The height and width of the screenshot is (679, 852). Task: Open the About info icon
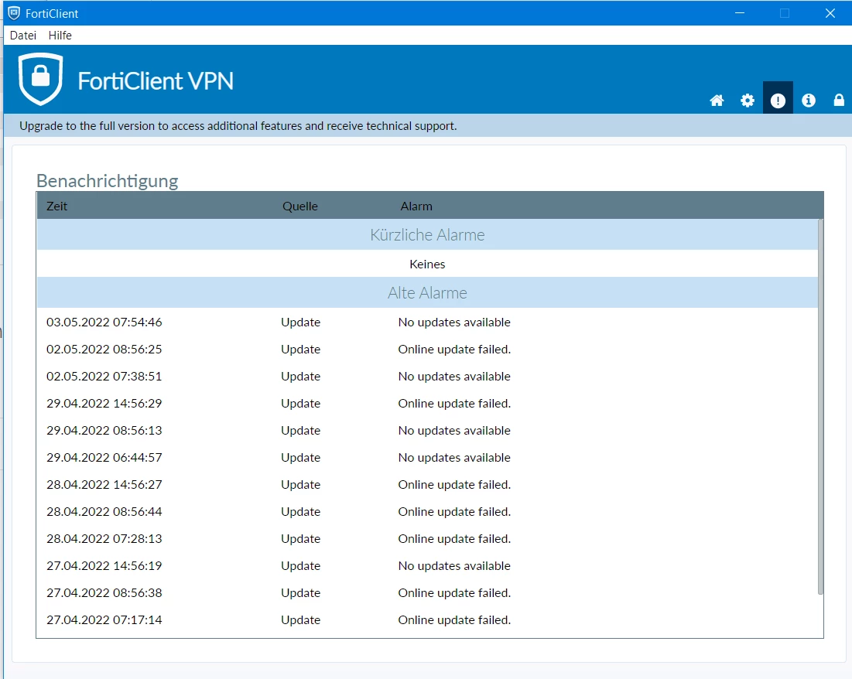coord(809,101)
